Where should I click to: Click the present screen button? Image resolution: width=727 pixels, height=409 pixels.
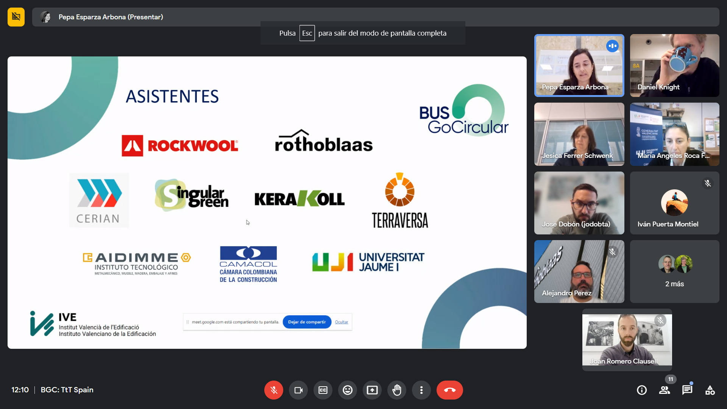pos(372,390)
